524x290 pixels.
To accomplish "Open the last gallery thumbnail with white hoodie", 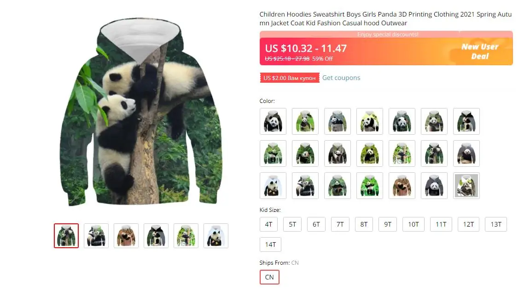I will click(x=216, y=236).
